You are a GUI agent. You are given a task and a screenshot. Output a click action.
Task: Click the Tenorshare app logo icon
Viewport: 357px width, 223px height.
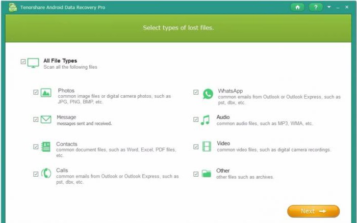point(13,7)
